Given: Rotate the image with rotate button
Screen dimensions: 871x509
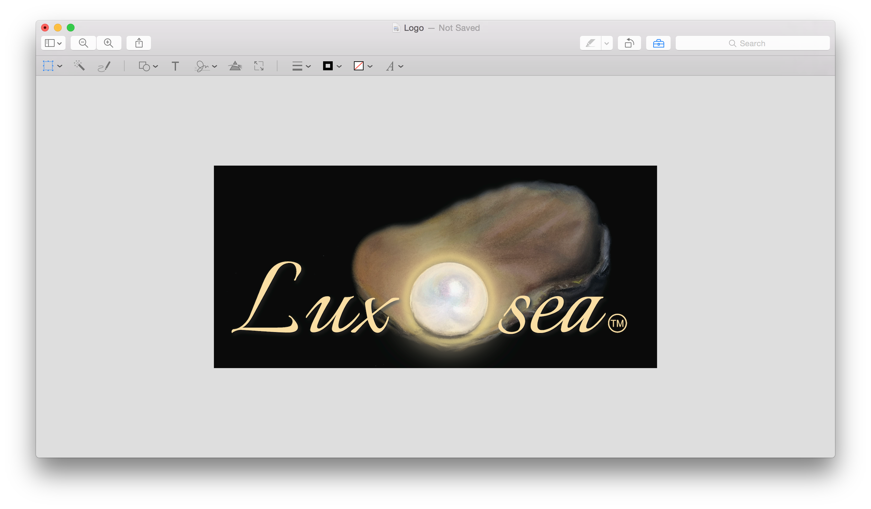Looking at the screenshot, I should pos(629,43).
